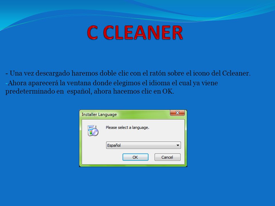The height and width of the screenshot is (206, 275).
Task: Click the Installer Language title text
Action: click(x=99, y=114)
